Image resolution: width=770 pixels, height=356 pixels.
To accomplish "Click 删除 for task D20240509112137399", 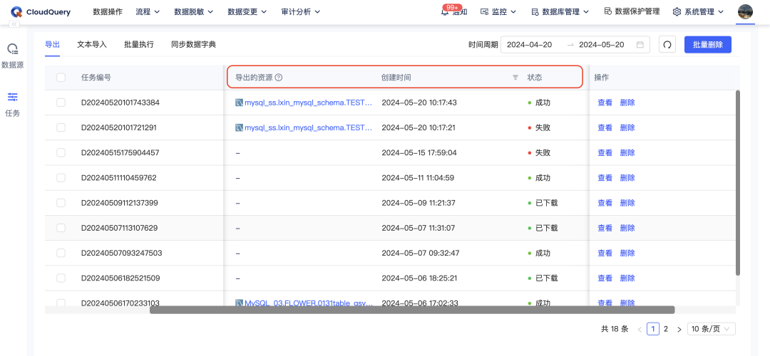I will [x=627, y=202].
